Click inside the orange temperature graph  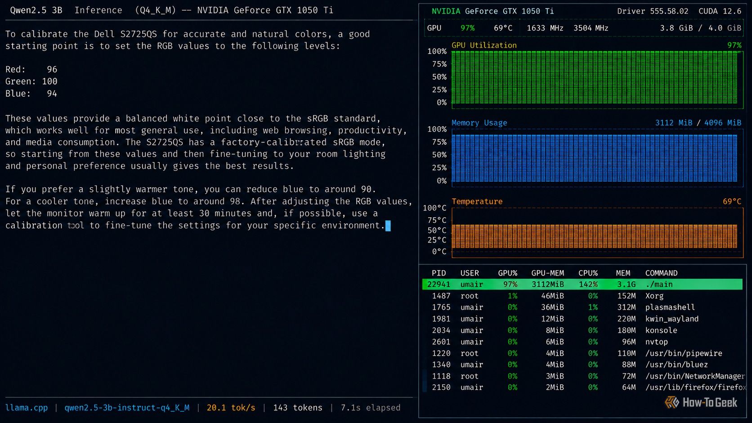pos(594,236)
